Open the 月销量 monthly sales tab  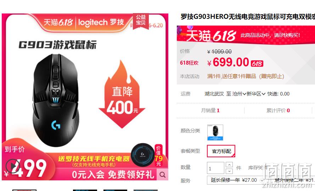coord(210,110)
